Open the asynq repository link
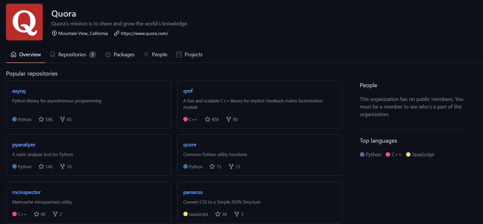This screenshot has height=224, width=483. [19, 91]
